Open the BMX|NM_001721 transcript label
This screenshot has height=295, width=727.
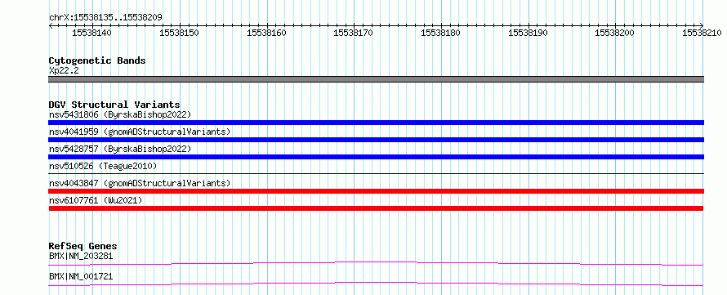click(x=81, y=277)
